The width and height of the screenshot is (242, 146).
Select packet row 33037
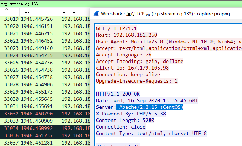(45, 143)
